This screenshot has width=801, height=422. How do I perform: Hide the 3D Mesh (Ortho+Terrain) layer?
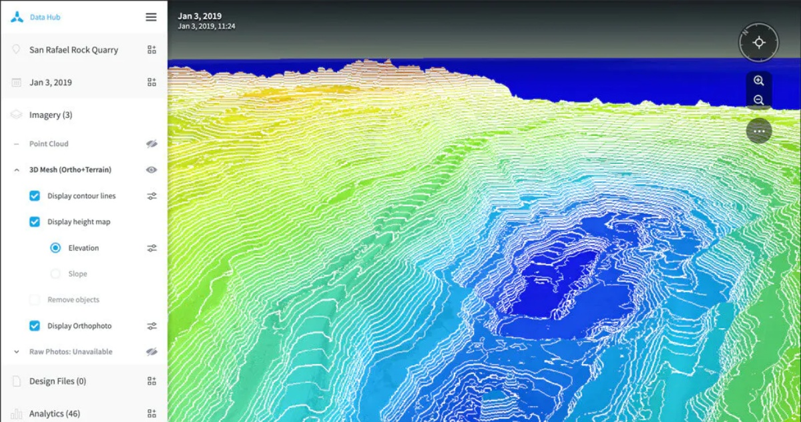click(x=152, y=170)
